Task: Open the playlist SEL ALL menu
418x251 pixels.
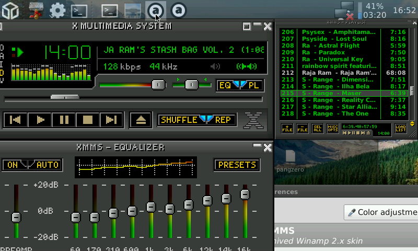Action: [x=317, y=128]
